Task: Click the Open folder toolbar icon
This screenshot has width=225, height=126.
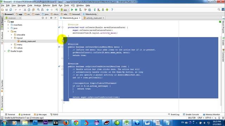Action: tap(2, 10)
